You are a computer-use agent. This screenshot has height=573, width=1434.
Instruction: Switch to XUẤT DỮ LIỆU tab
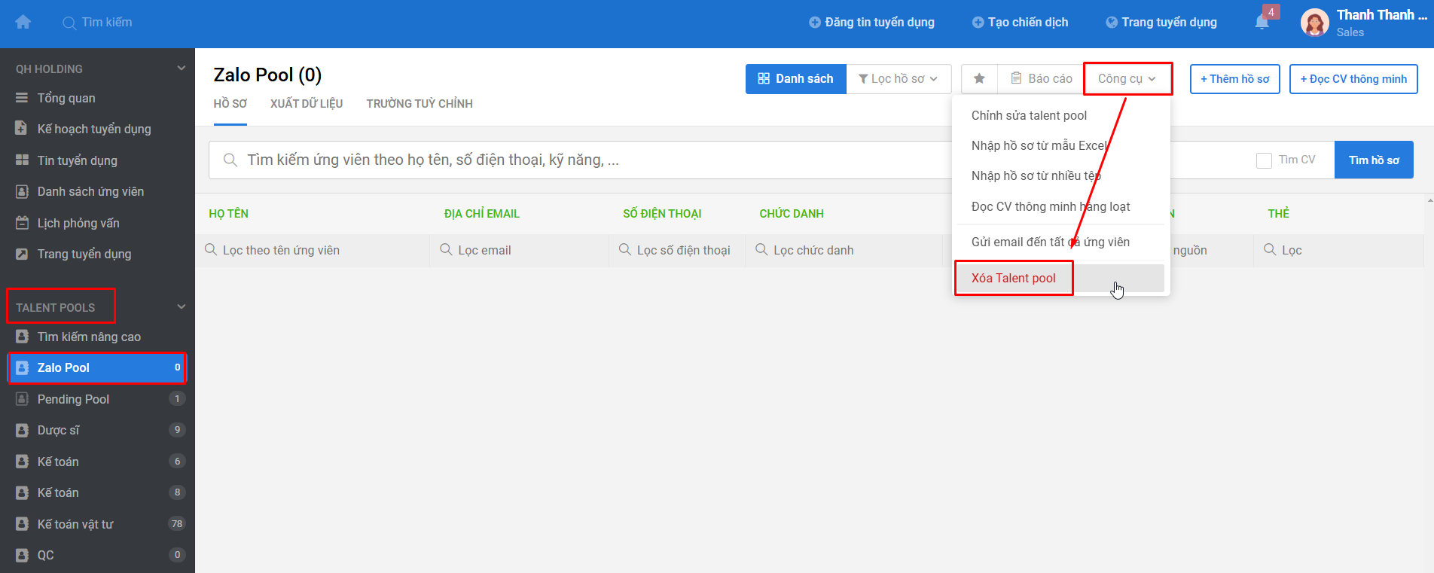pyautogui.click(x=307, y=104)
